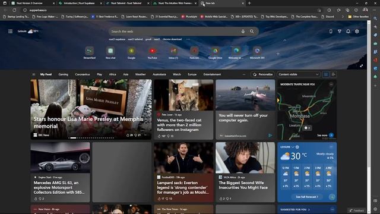The image size is (380, 214).
Task: Open the Discord bookmark
Action: point(328,17)
